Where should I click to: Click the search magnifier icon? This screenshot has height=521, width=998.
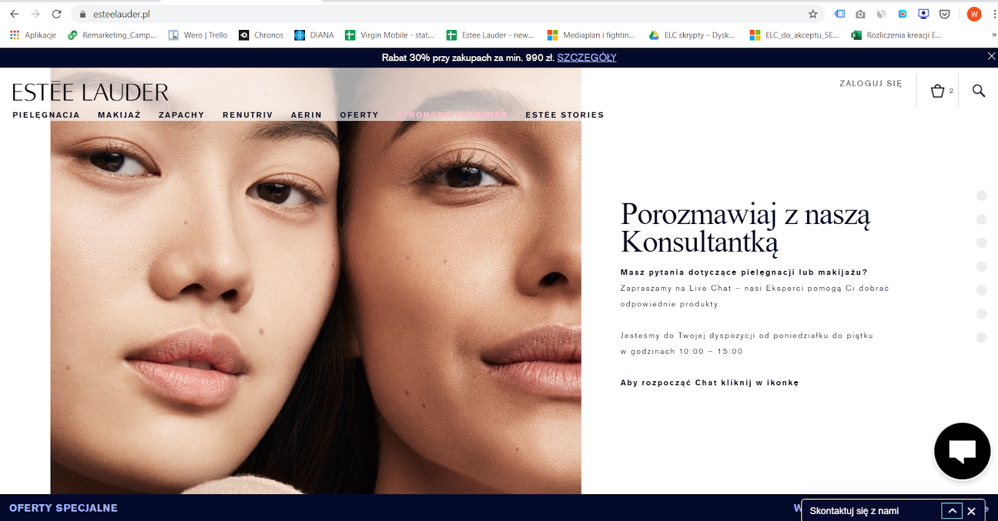[979, 91]
